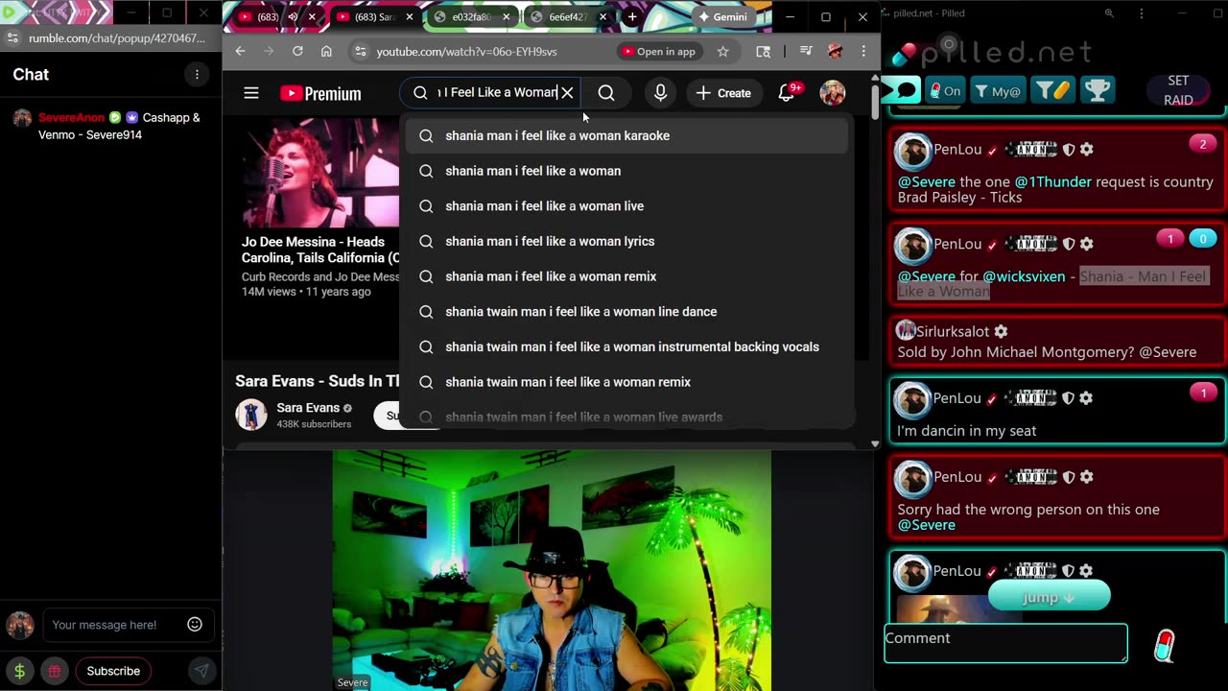1228x691 pixels.
Task: Reload the YouTube page
Action: click(297, 51)
